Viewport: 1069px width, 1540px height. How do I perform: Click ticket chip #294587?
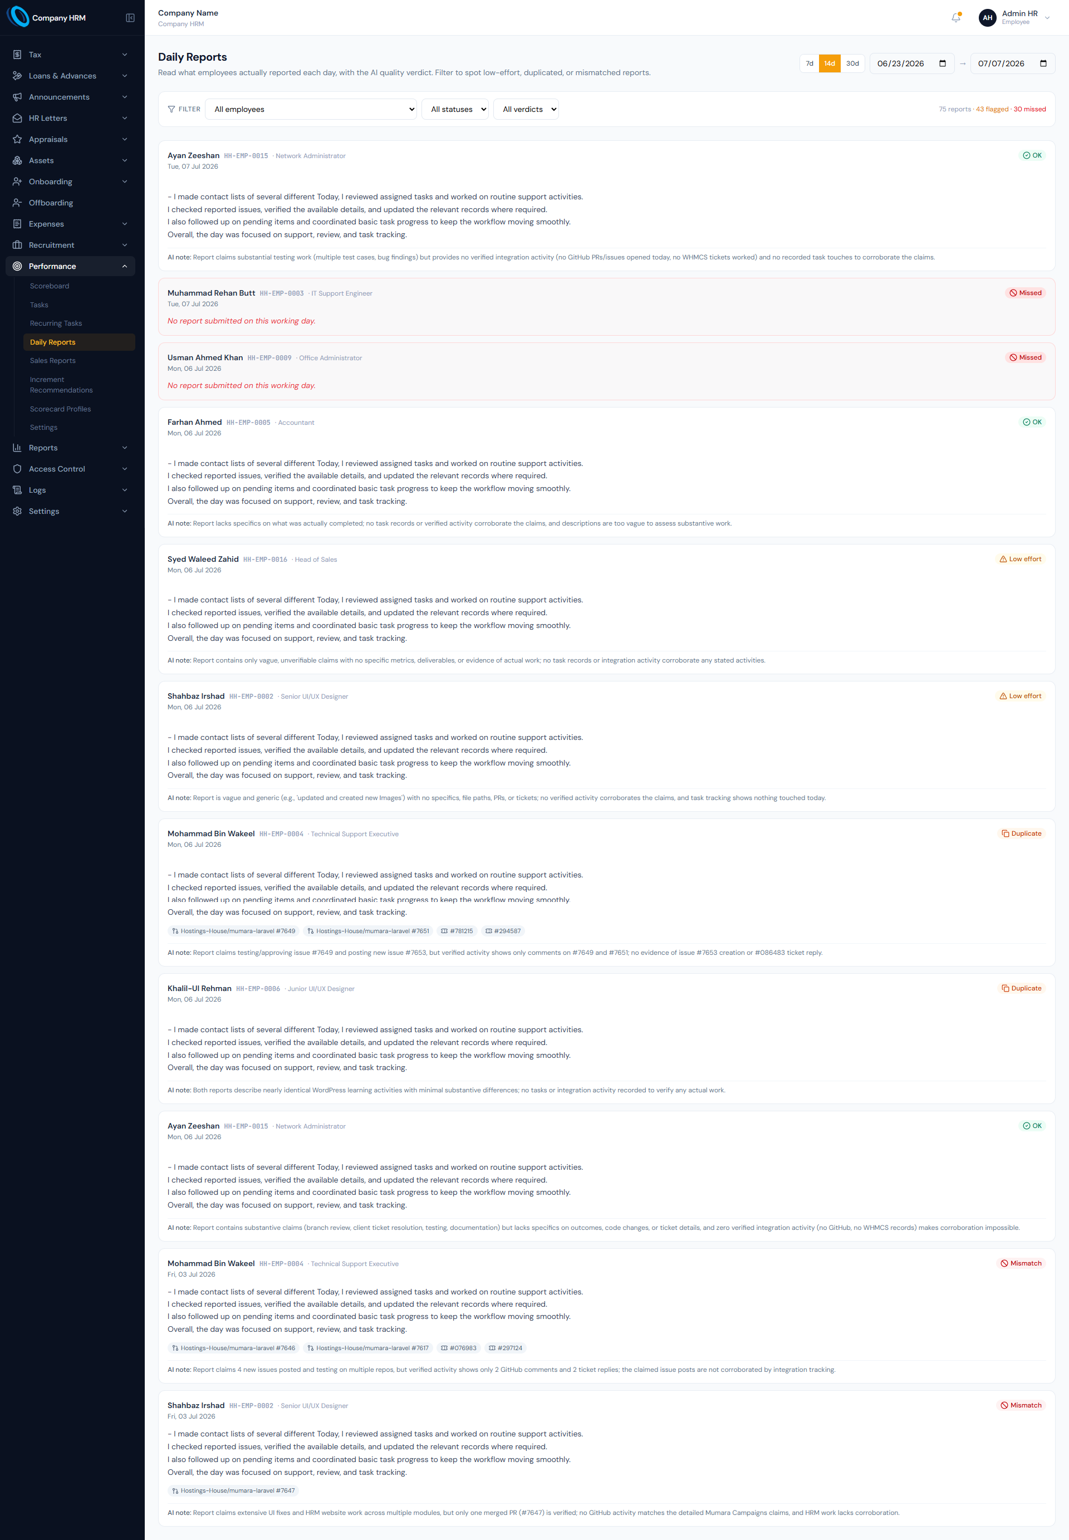[503, 931]
